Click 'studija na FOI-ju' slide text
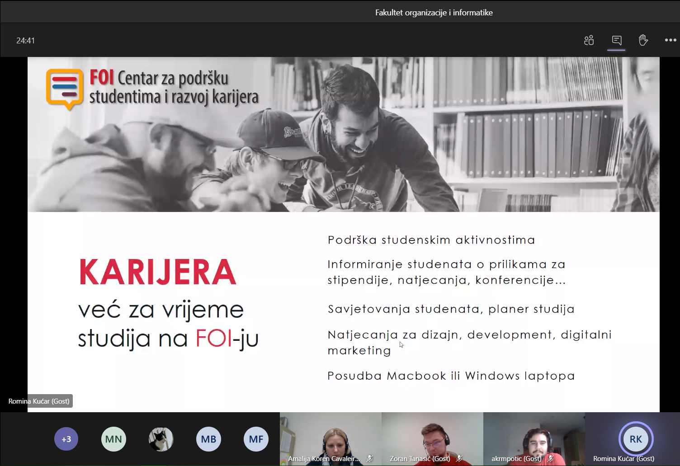Viewport: 680px width, 466px height. 168,339
